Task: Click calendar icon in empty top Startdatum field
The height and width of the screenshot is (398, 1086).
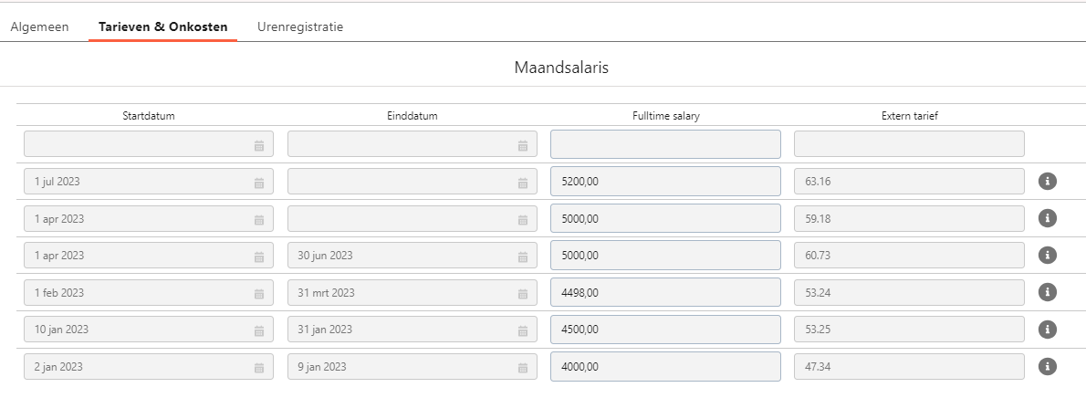Action: pos(259,146)
